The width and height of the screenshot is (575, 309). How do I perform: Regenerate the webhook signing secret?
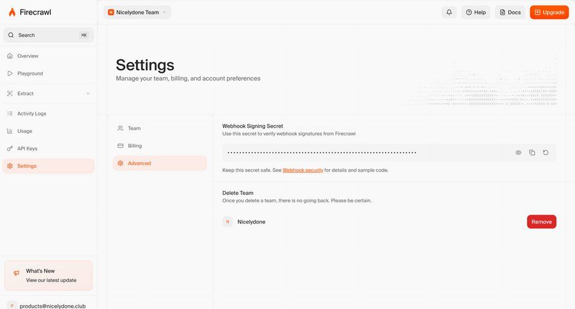click(546, 153)
